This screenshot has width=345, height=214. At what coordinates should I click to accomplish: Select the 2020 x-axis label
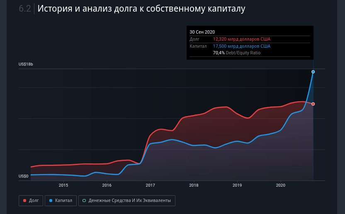pos(280,185)
